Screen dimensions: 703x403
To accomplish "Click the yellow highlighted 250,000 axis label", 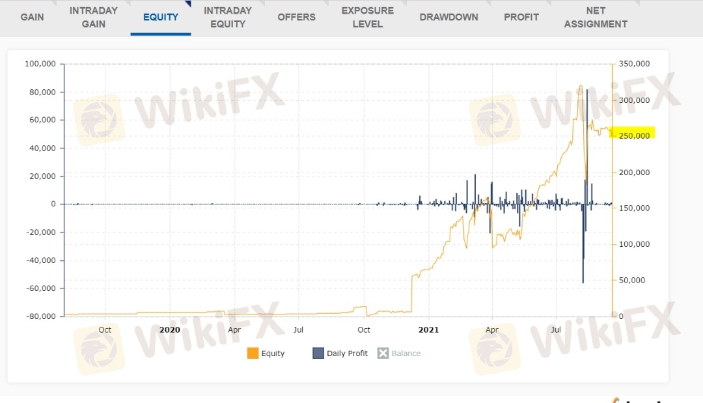I will coord(633,135).
